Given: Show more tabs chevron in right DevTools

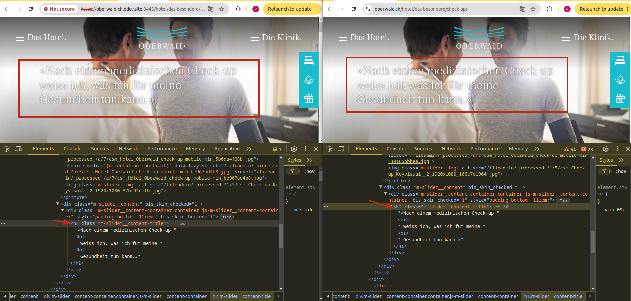Looking at the screenshot, I should [x=537, y=149].
